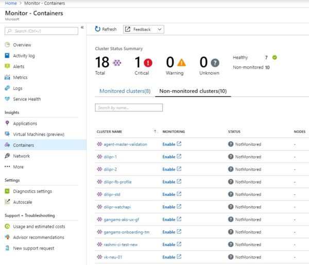Click the Activity log icon
This screenshot has height=265, width=309.
click(7, 56)
